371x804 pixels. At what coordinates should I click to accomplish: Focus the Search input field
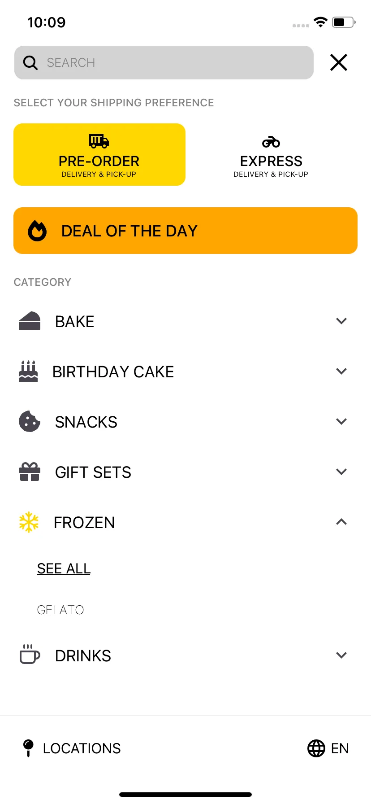[x=164, y=62]
